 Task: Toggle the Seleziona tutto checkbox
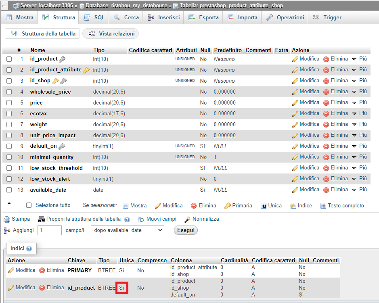click(29, 205)
